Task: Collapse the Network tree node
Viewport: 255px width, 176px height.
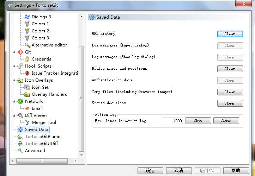Action: (x=14, y=101)
